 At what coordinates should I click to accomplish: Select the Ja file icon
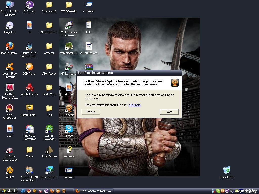pos(29,27)
